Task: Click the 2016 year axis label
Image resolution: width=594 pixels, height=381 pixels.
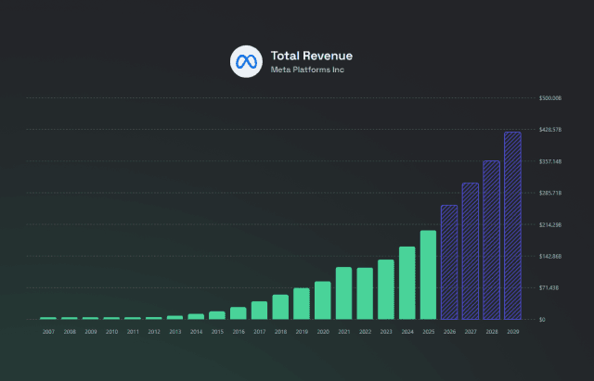Action: [239, 332]
